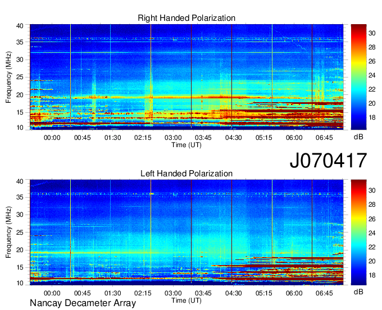Click "Frequency (MHz)" axis label of Left Handed plot
Viewport: 382px width, 310px height.
(x=8, y=233)
